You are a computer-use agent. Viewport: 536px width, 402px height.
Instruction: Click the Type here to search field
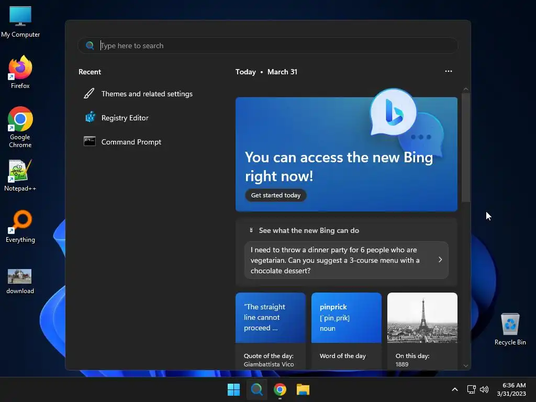click(267, 46)
